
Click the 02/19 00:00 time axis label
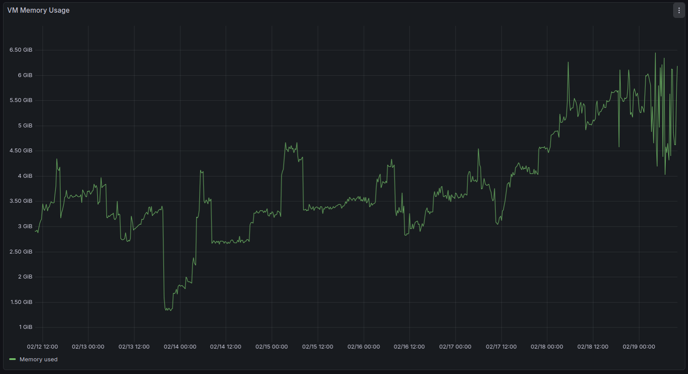(639, 347)
